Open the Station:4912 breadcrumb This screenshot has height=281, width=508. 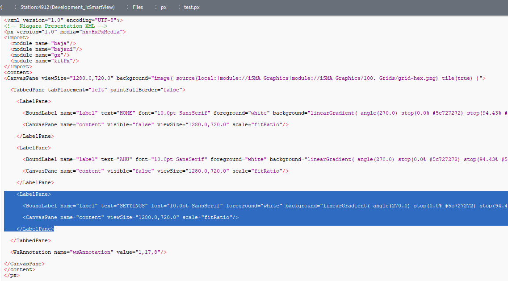coord(67,7)
